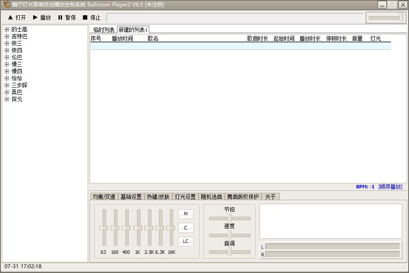Expand the 探戈 category node
The height and width of the screenshot is (273, 409).
pos(7,99)
